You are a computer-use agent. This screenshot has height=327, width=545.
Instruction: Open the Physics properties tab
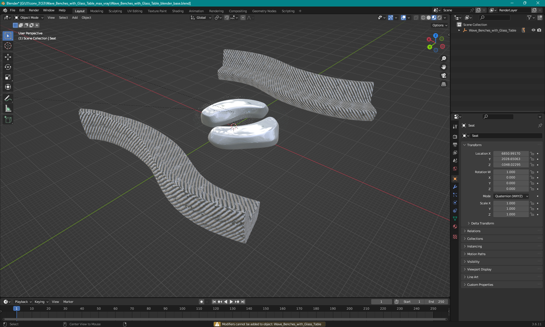pos(455,203)
